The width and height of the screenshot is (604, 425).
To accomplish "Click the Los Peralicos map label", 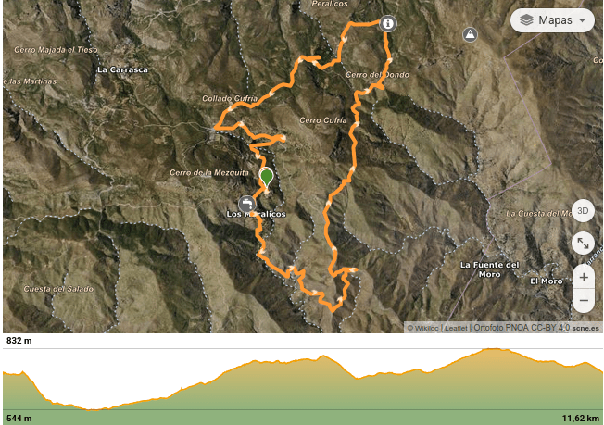I will [257, 214].
